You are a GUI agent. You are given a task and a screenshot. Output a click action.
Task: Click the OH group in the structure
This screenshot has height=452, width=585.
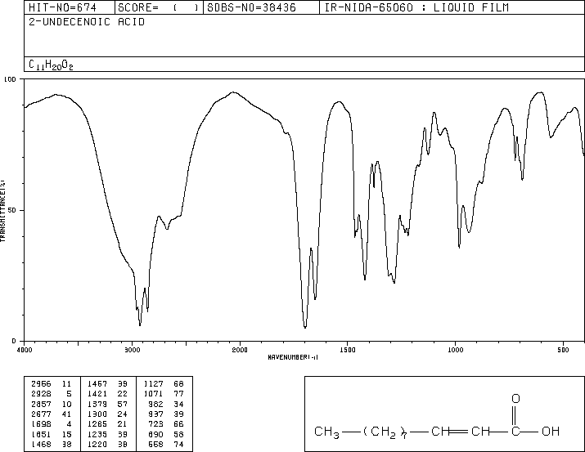(x=551, y=431)
